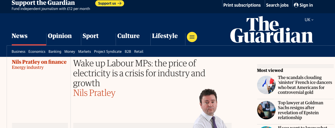335x128 pixels.
Task: Select the Lifestyle section
Action: pyautogui.click(x=165, y=36)
